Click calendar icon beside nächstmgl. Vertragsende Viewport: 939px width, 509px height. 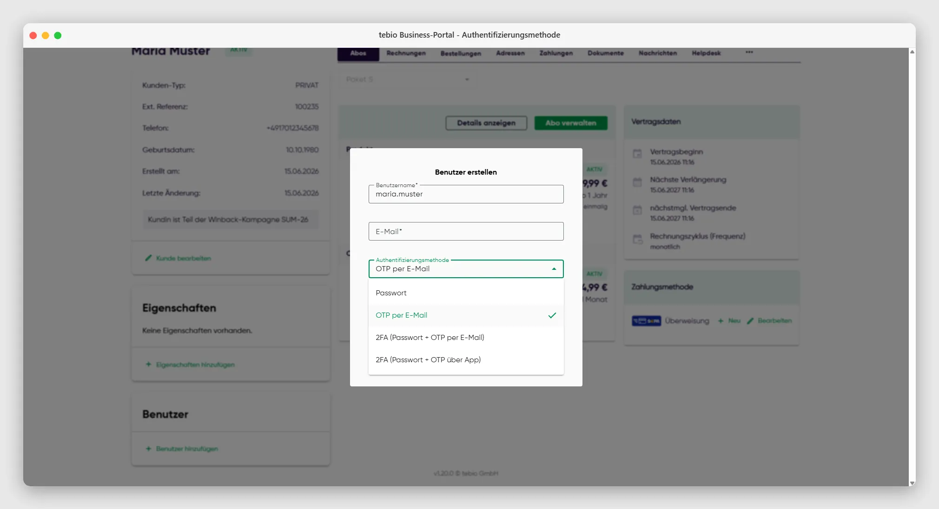[637, 210]
